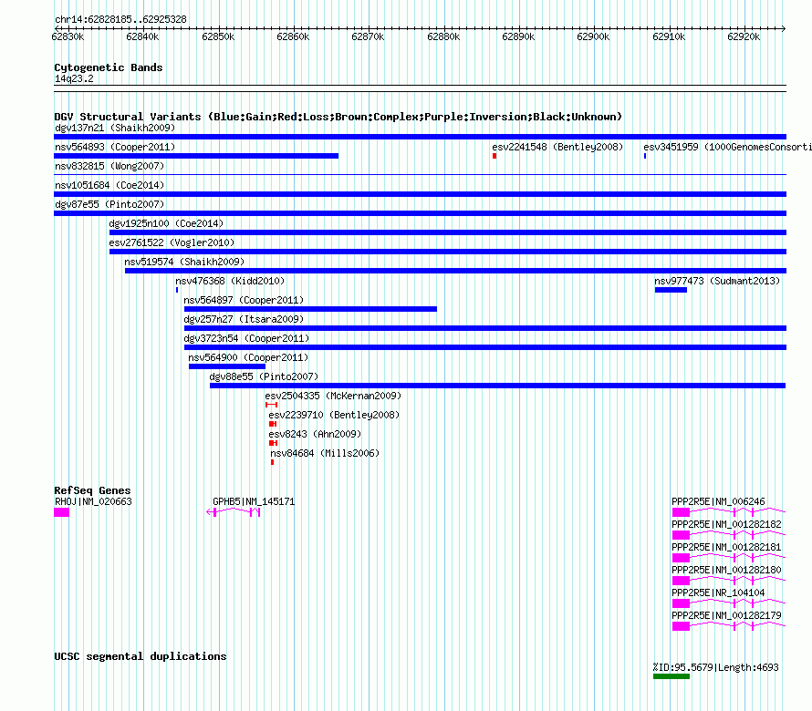Viewport: 812px width, 711px height.
Task: Select nsv519574 (Shaikh2009) variant
Action: click(184, 262)
